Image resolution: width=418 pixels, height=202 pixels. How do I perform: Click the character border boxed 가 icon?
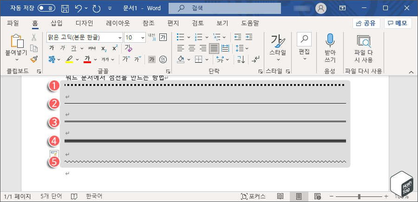coord(163,37)
